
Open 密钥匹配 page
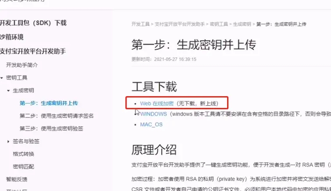click(23, 167)
